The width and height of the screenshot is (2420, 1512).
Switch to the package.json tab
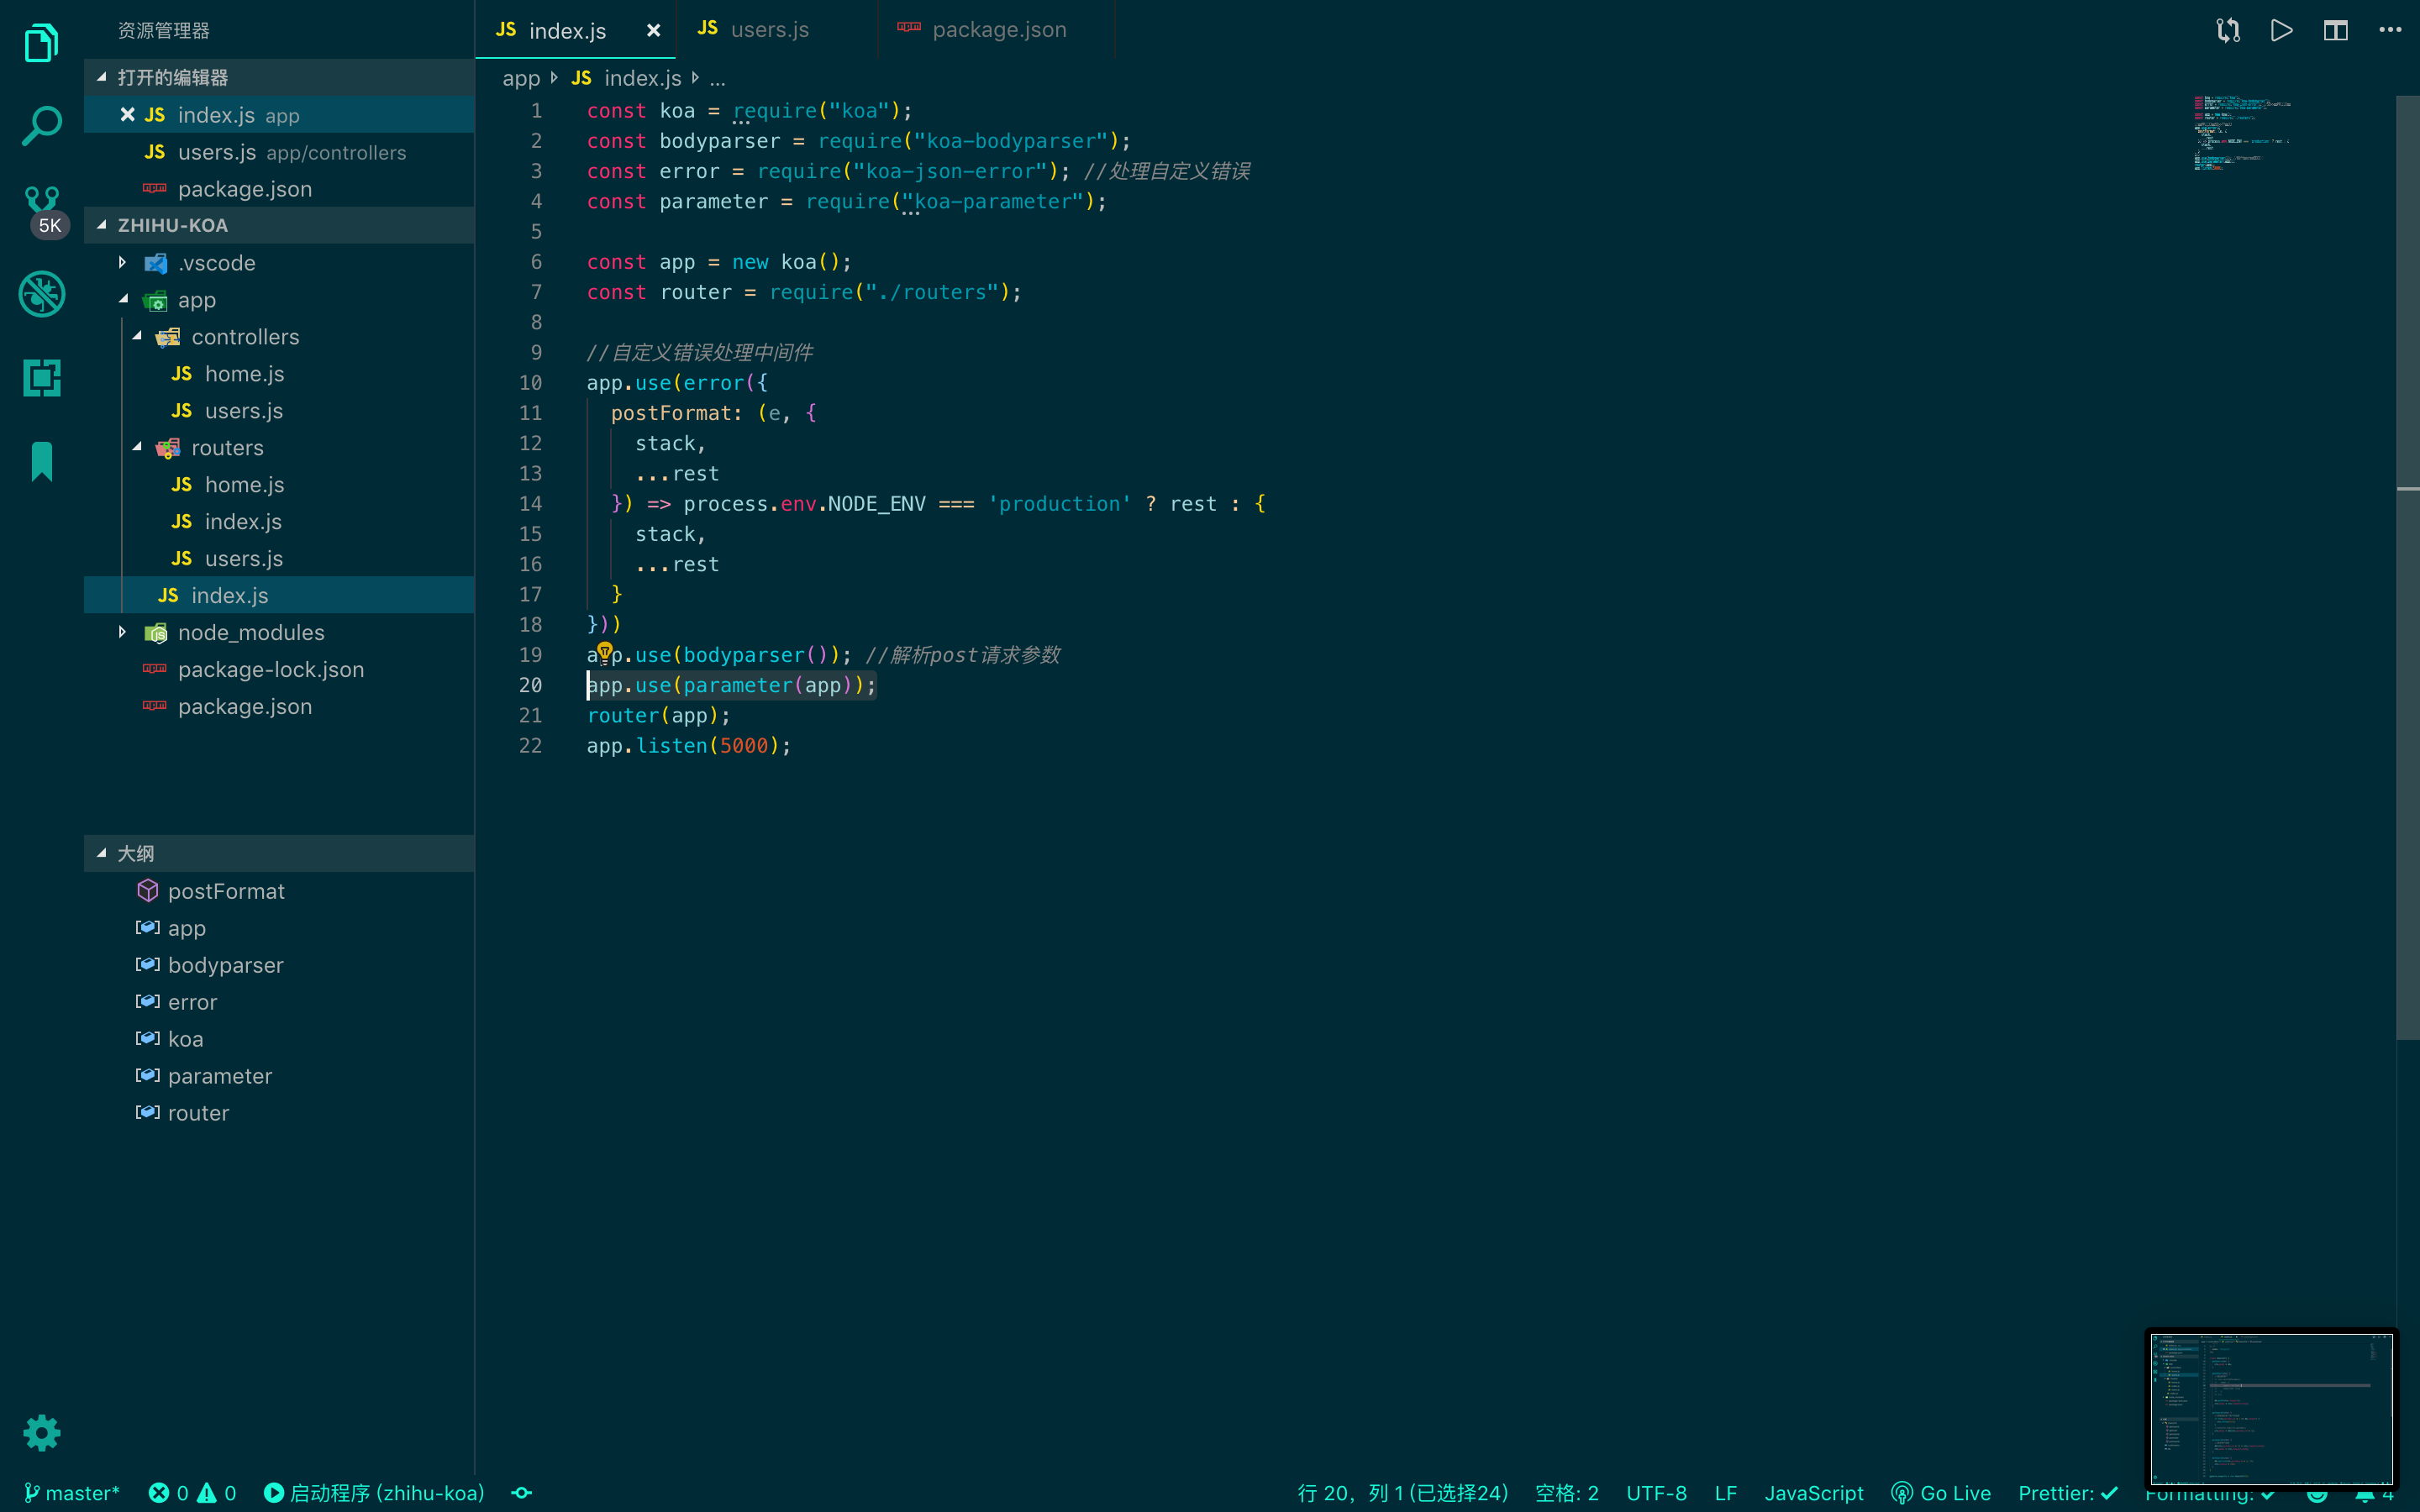point(998,30)
